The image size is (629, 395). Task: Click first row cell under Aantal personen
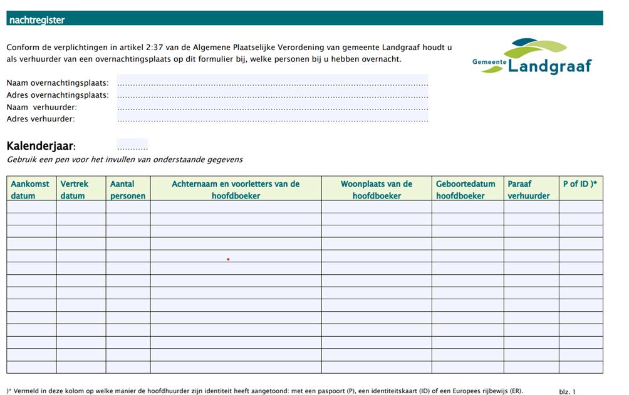128,207
